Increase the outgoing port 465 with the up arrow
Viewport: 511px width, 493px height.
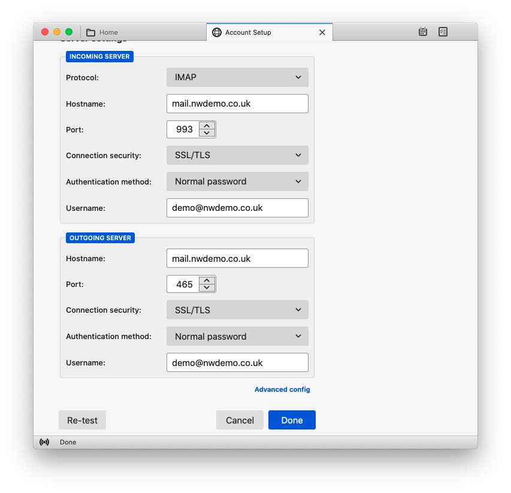click(207, 280)
